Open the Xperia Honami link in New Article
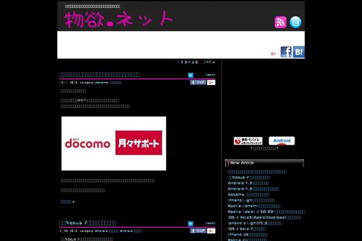The image size is (362, 241). pyautogui.click(x=254, y=206)
